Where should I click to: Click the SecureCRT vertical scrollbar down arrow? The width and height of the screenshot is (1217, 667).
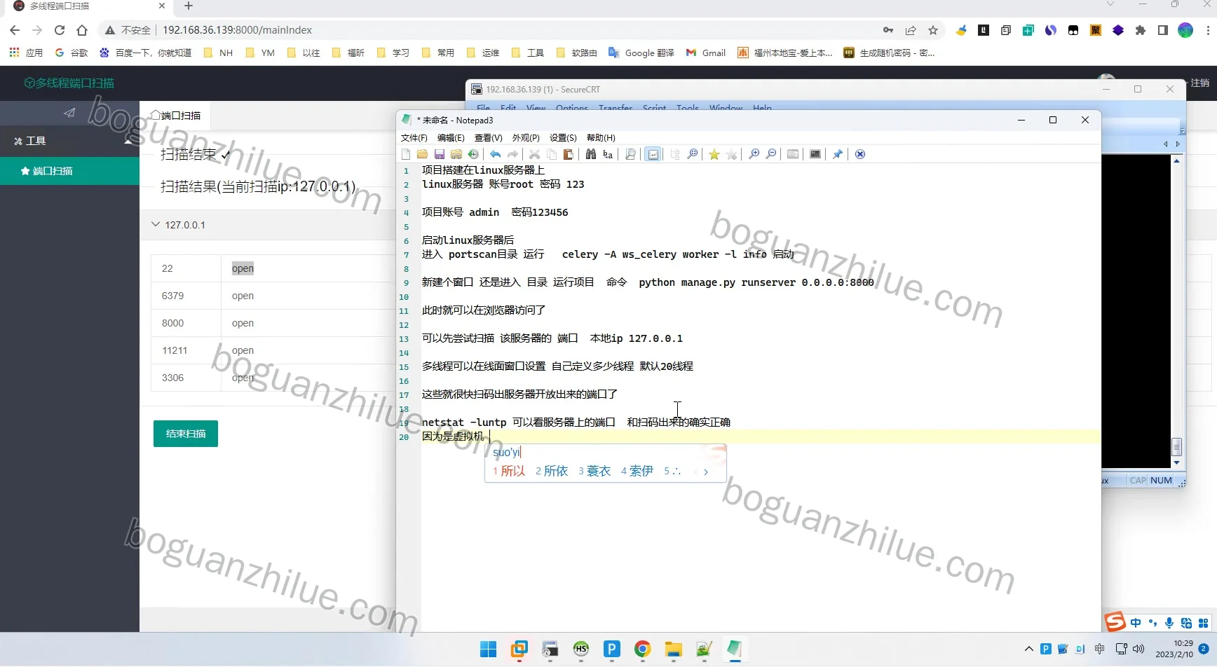click(1176, 463)
